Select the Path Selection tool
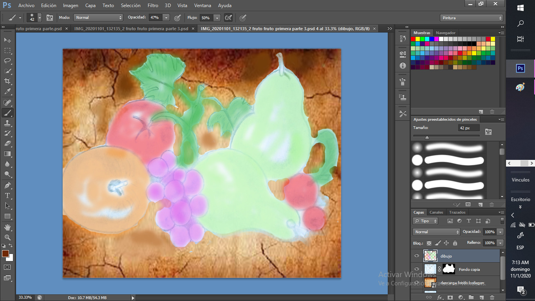This screenshot has width=535, height=301. (x=7, y=205)
